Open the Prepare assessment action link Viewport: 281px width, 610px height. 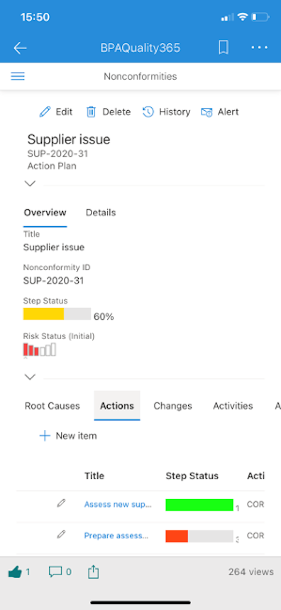pyautogui.click(x=116, y=535)
